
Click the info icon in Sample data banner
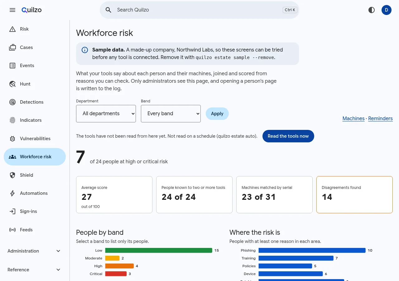85,50
